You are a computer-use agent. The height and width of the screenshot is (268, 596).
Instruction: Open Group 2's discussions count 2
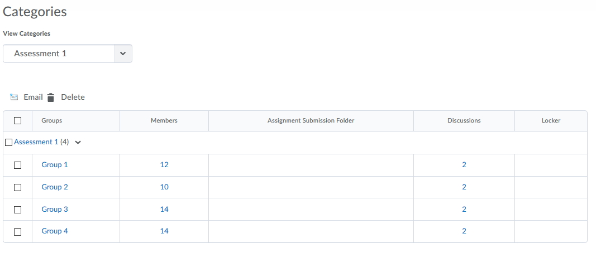point(464,187)
